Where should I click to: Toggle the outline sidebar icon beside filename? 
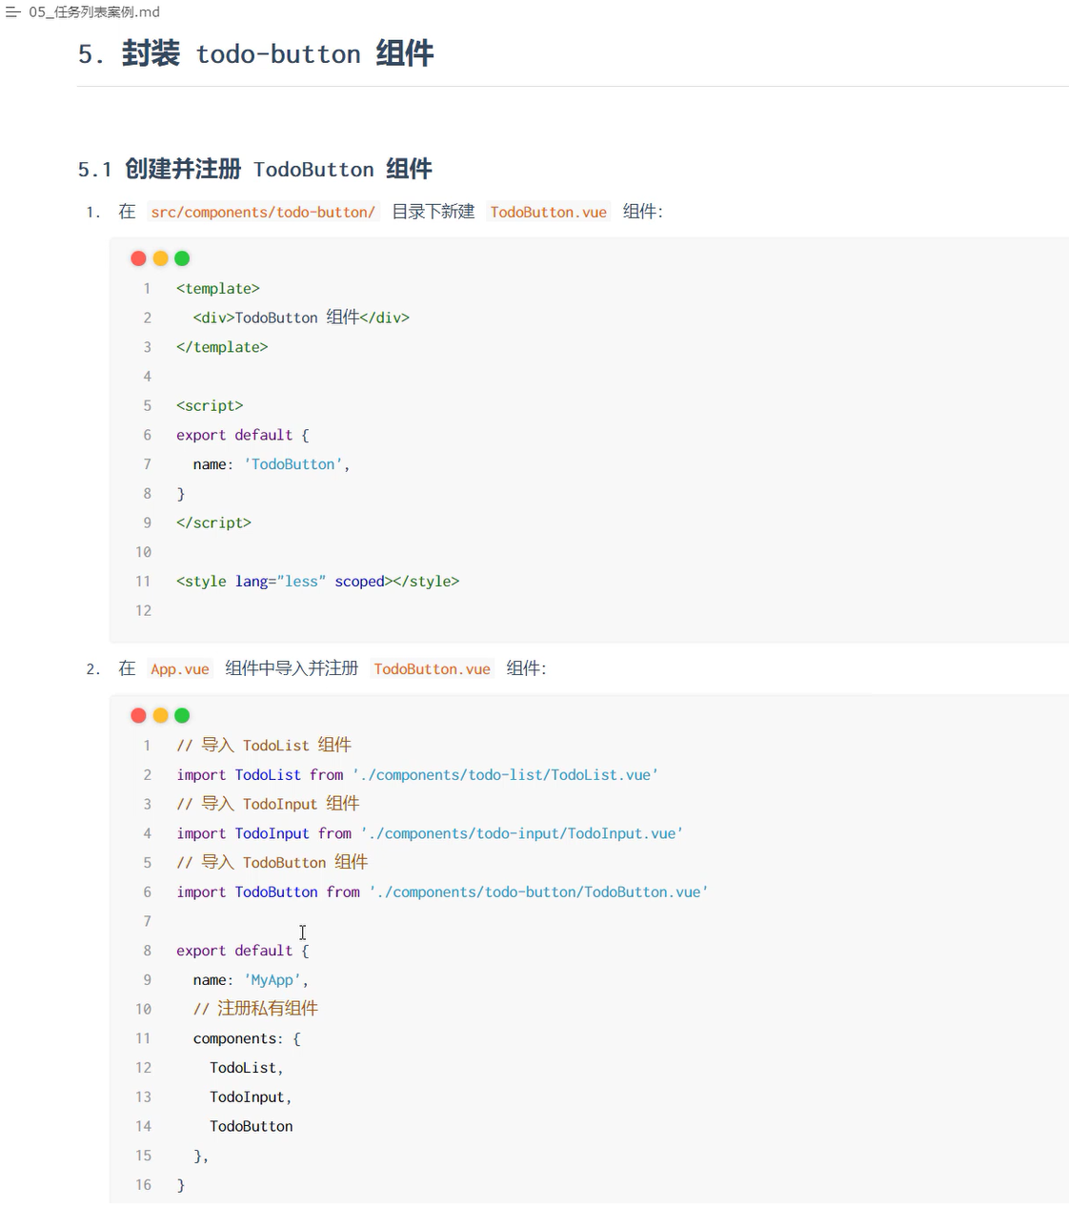pyautogui.click(x=12, y=12)
